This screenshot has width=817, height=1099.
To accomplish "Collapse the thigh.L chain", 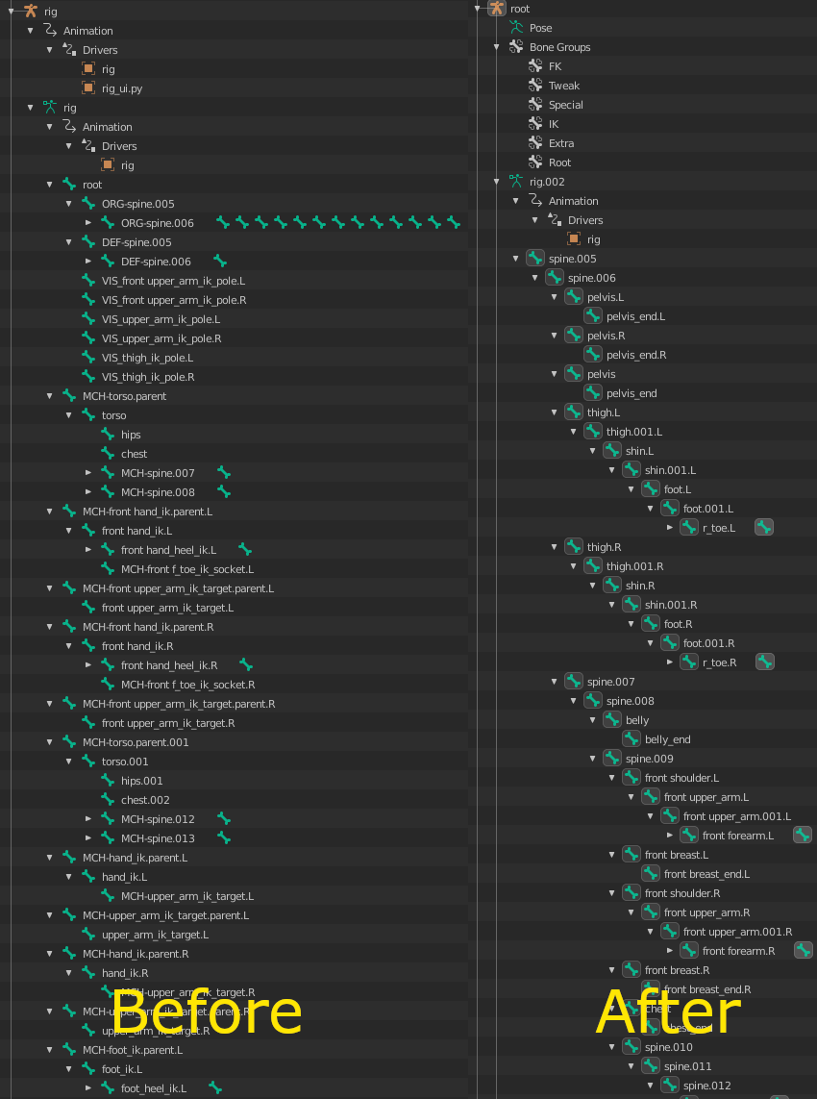I will [x=555, y=412].
